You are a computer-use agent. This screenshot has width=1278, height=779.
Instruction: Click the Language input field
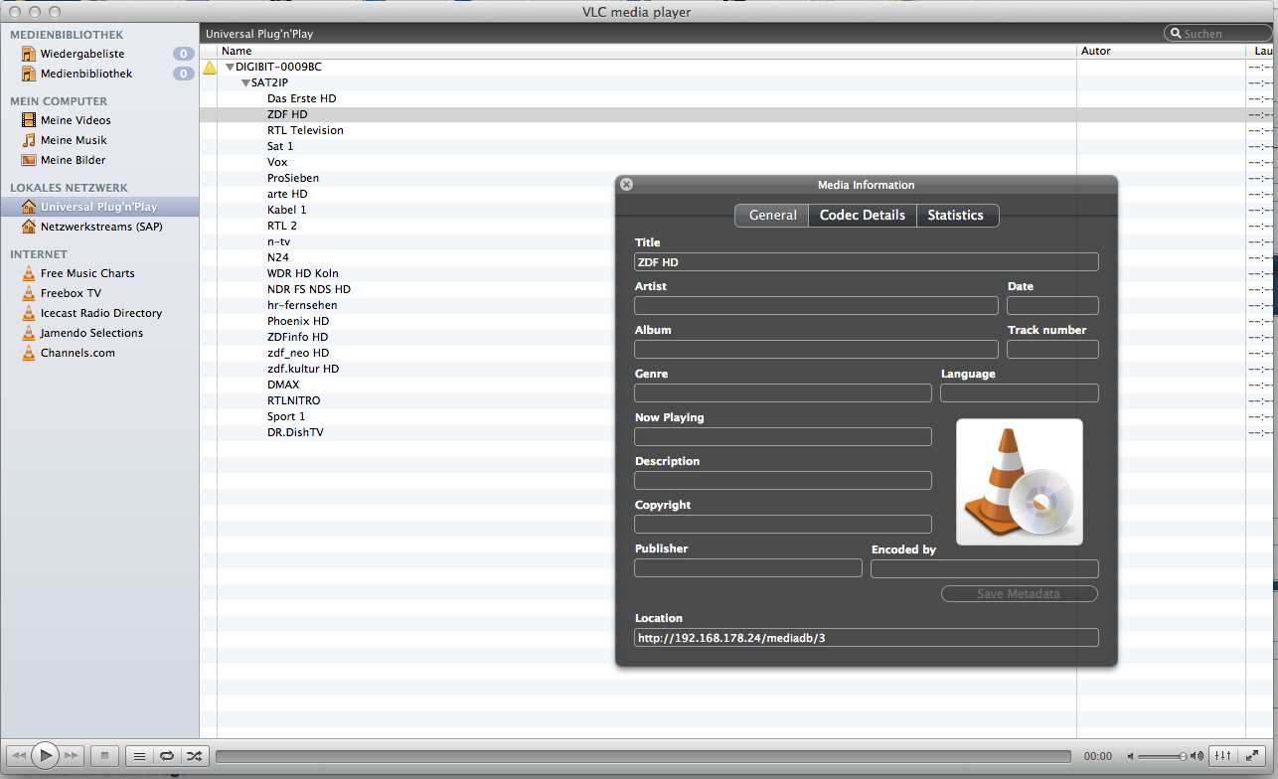point(1020,393)
